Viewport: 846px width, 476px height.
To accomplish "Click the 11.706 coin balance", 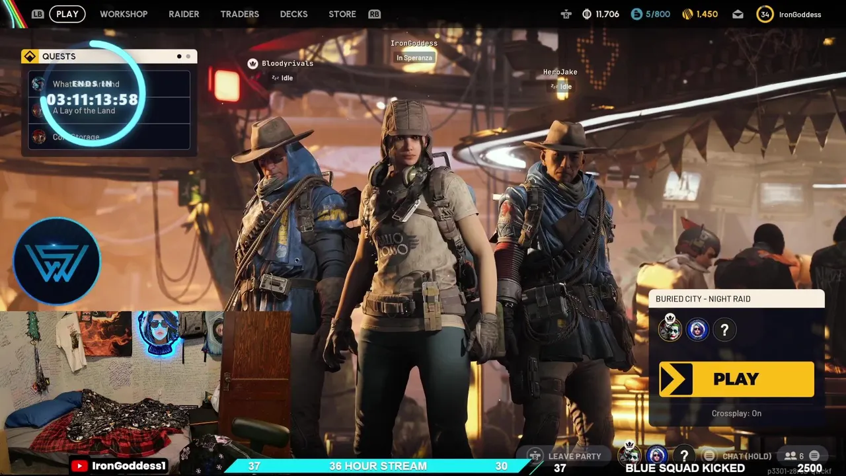I will [607, 14].
